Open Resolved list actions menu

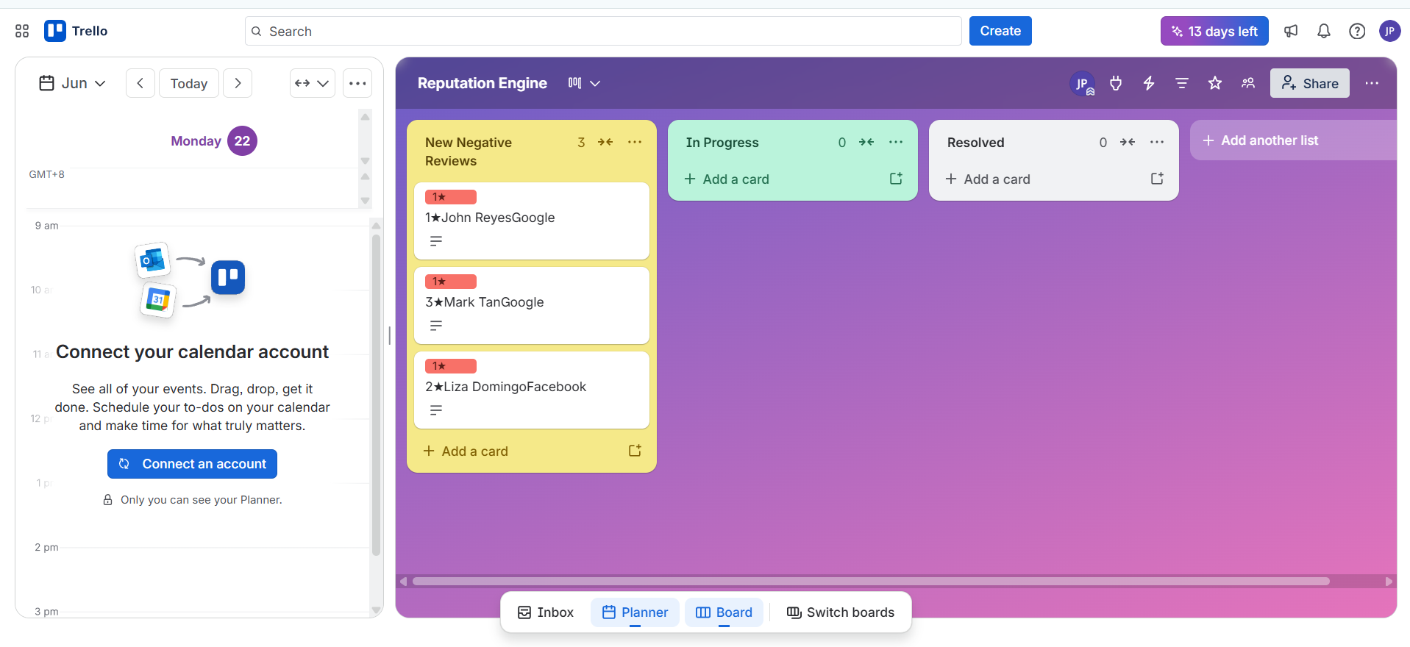coord(1157,142)
